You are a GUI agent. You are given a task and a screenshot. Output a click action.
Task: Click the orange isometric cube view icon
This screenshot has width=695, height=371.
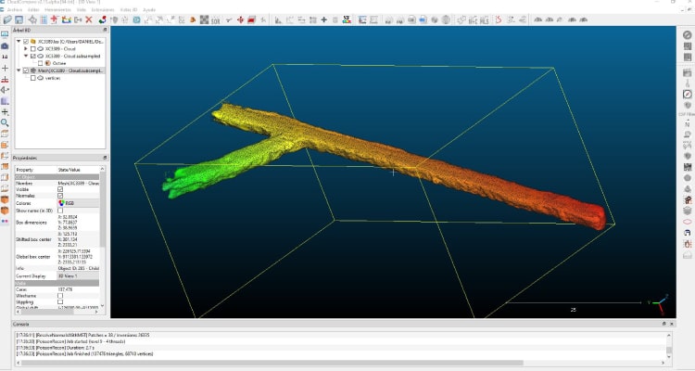(5, 199)
